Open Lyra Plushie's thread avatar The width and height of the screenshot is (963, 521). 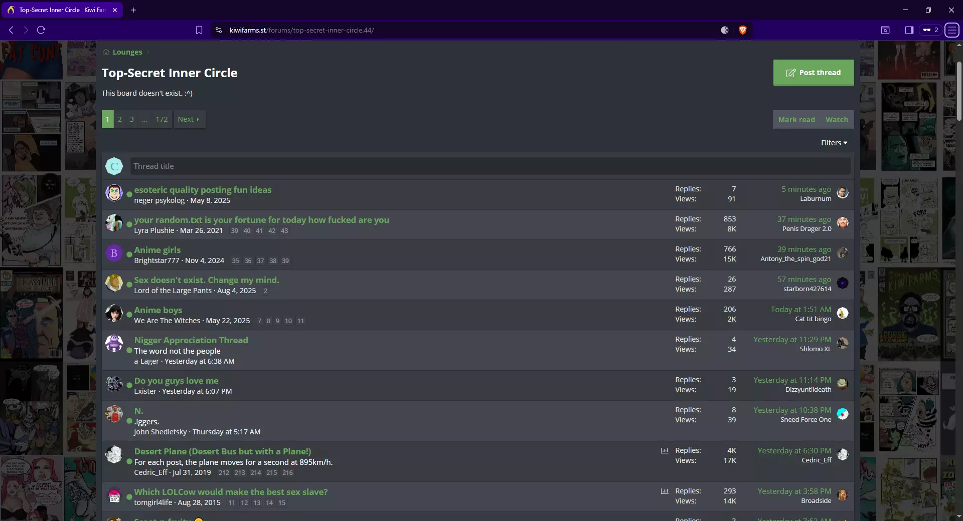click(114, 222)
